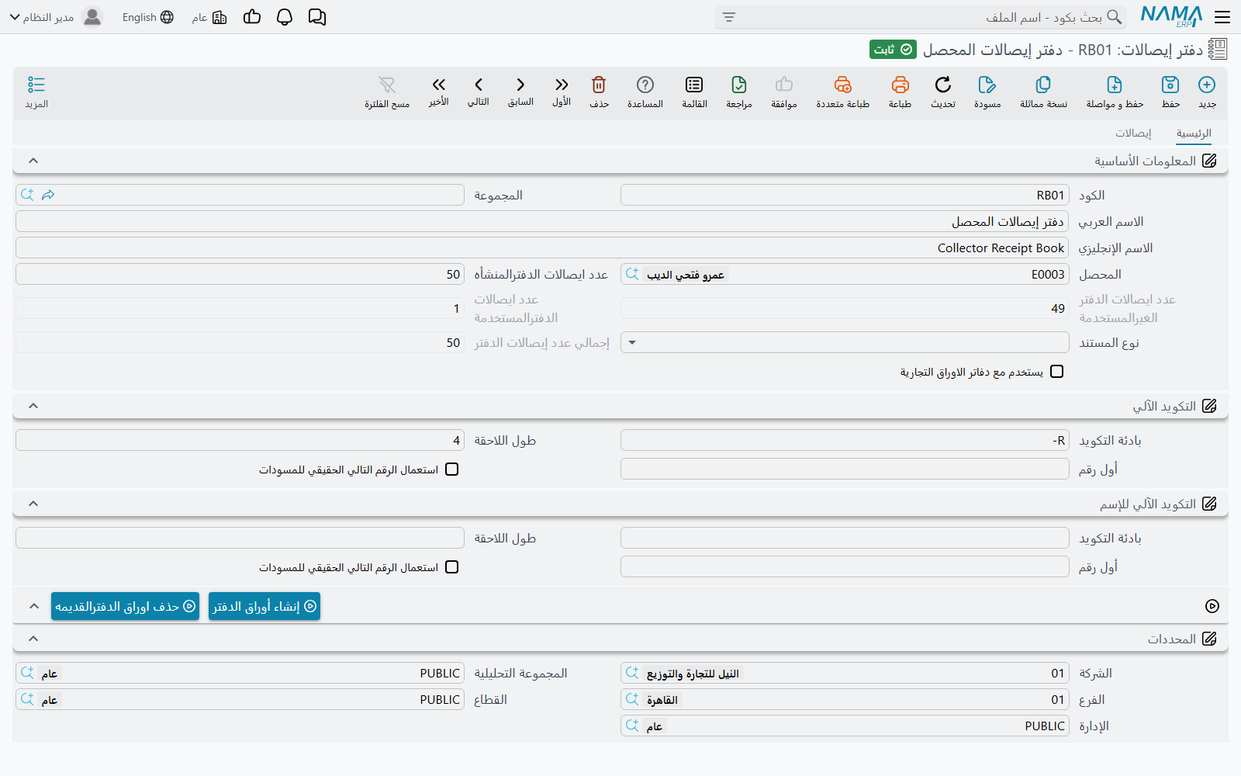Click إنشاء أوراق الدفتر button

click(x=264, y=606)
